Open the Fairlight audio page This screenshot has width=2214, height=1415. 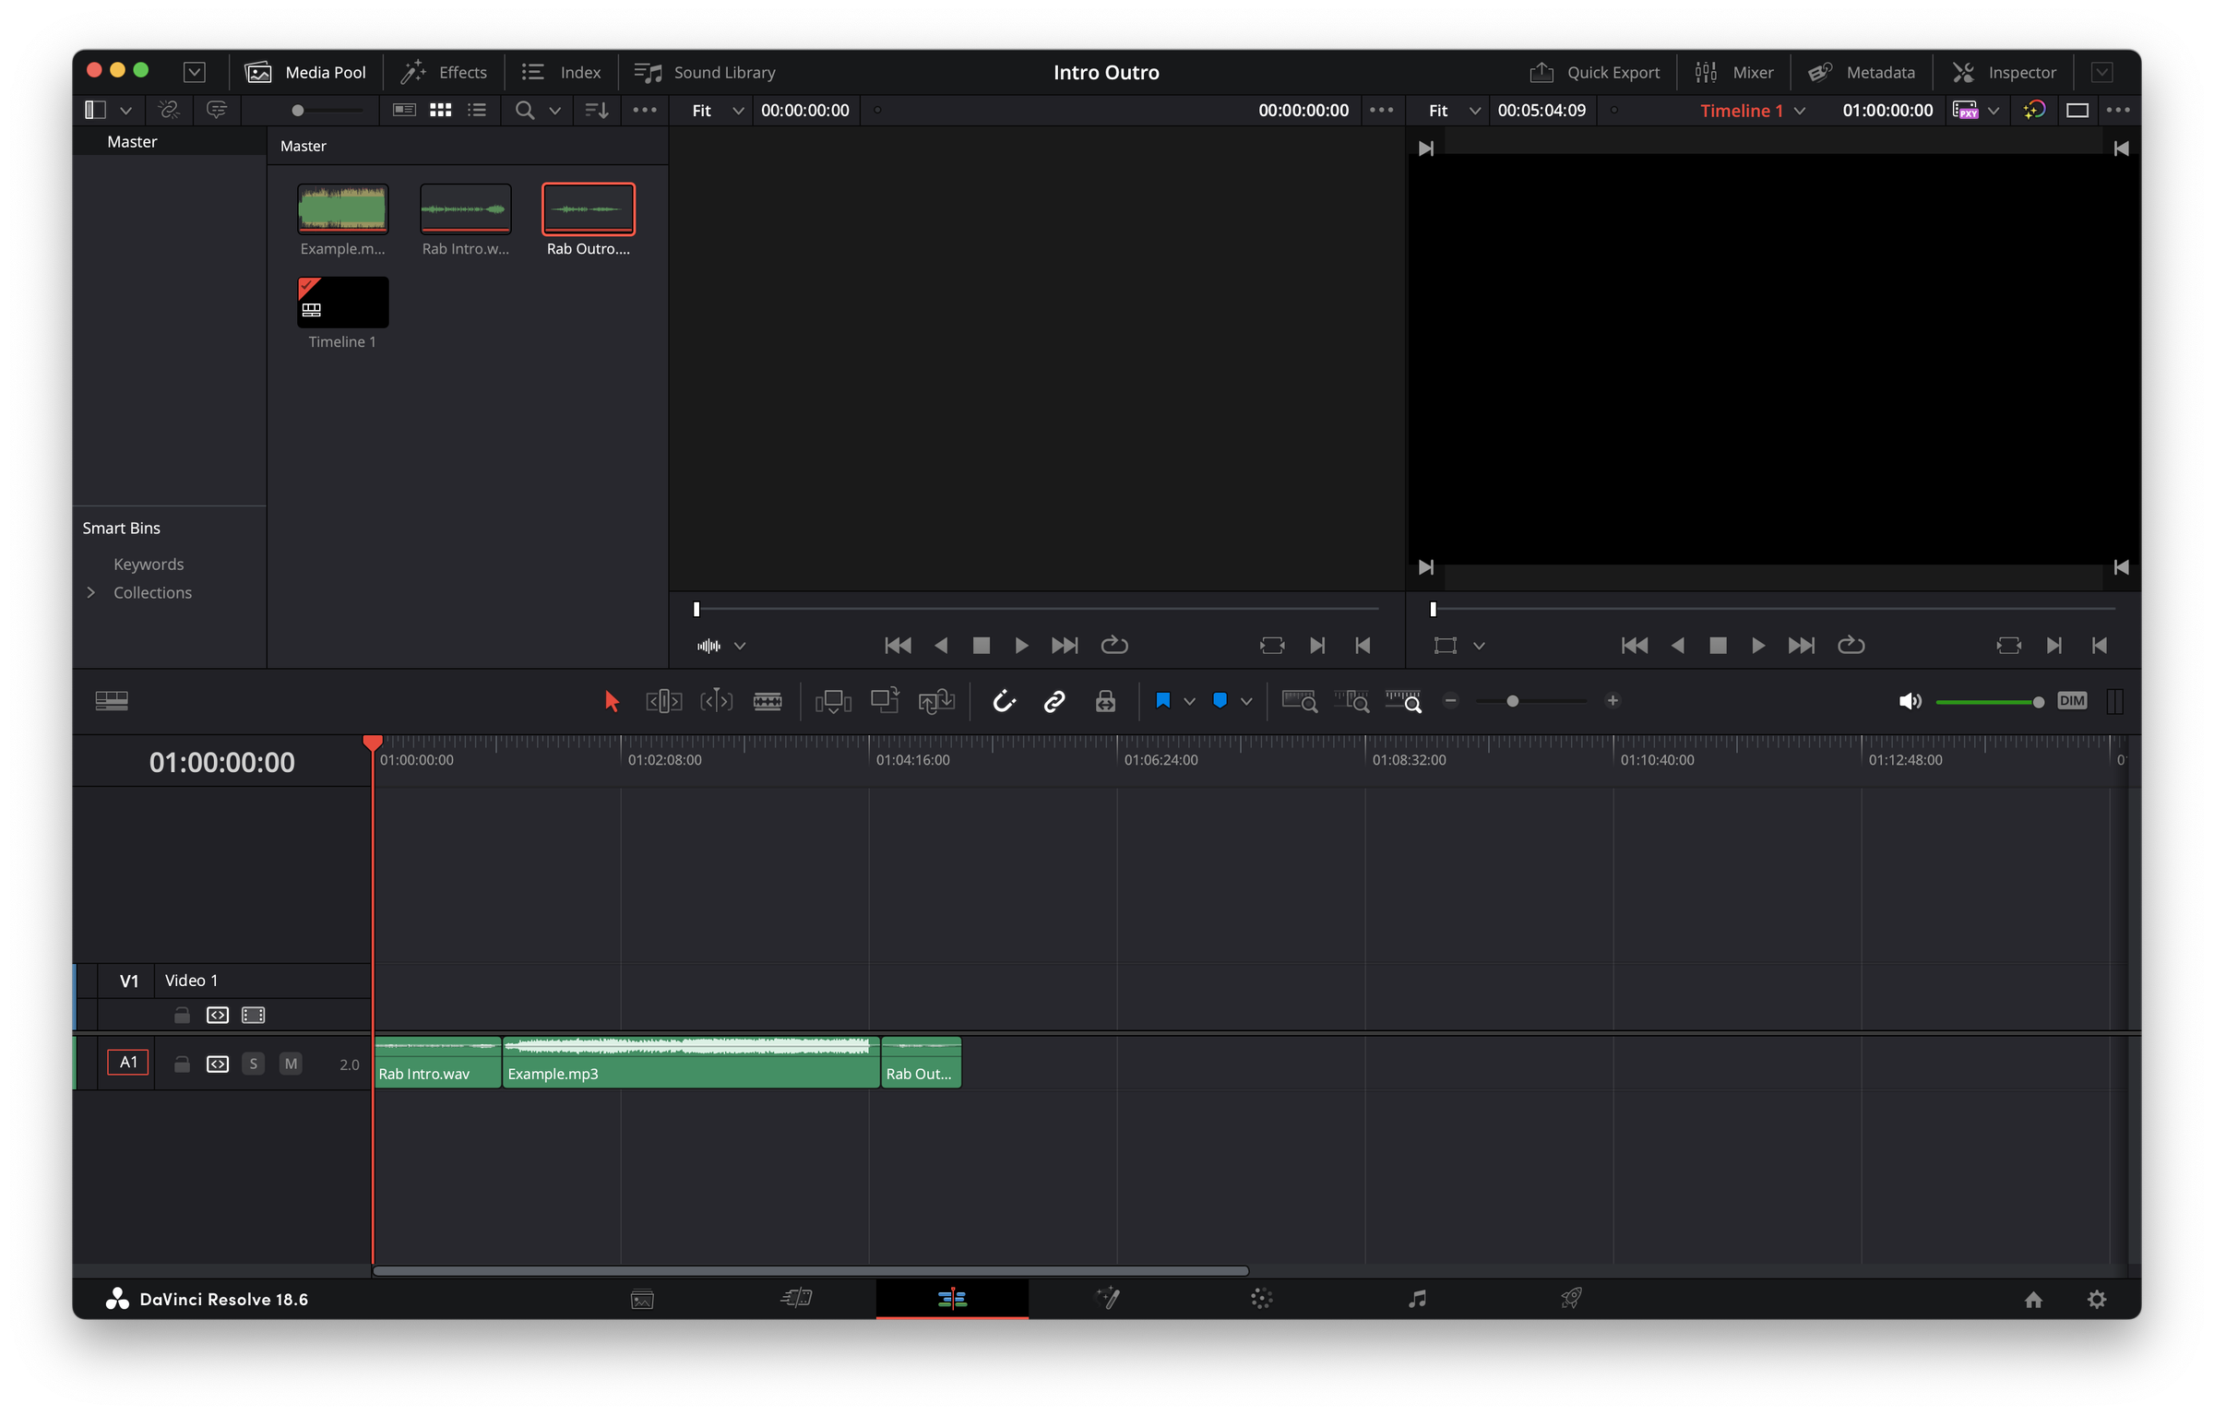tap(1416, 1299)
